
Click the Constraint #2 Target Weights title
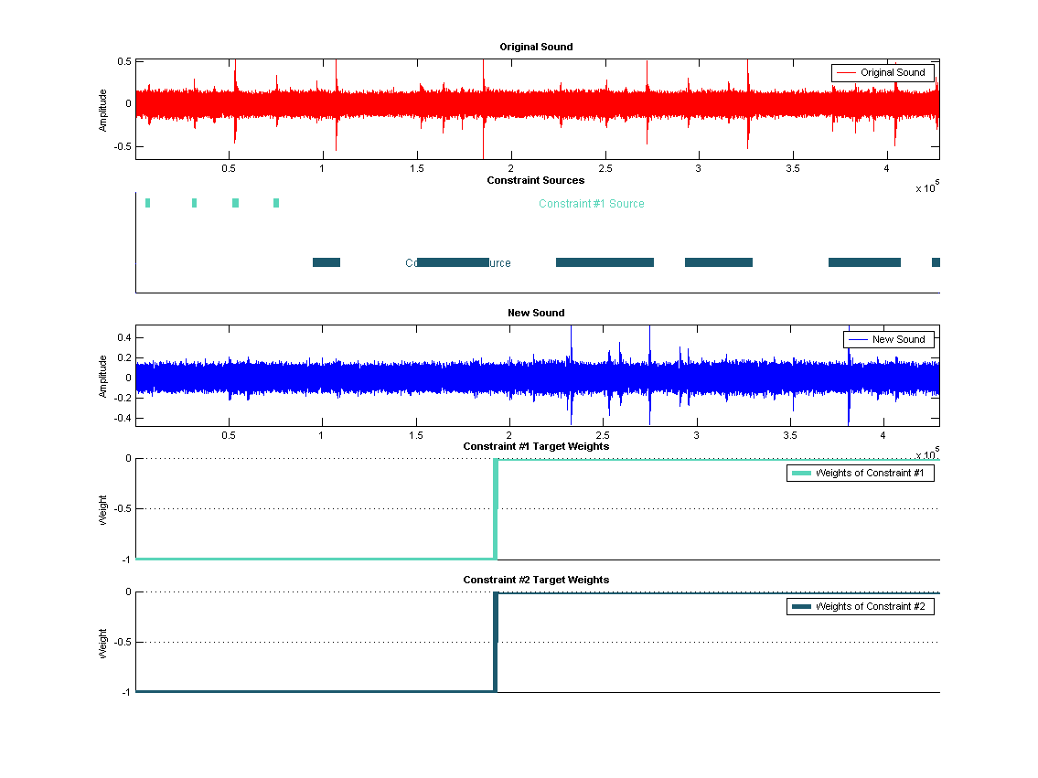point(536,580)
